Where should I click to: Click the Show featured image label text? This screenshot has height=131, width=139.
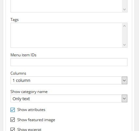pos(36,120)
